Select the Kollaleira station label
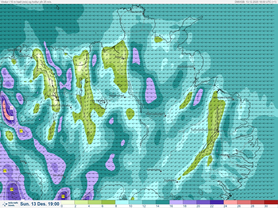Screen dimensions: 278x208 pos(223,155)
